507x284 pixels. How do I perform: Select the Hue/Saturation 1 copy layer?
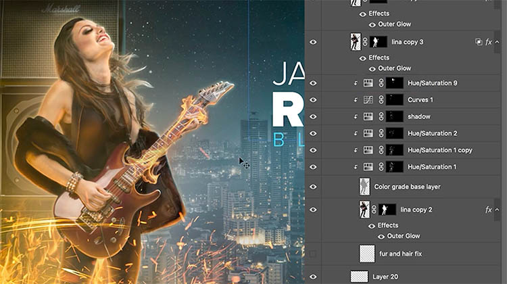[x=439, y=149]
